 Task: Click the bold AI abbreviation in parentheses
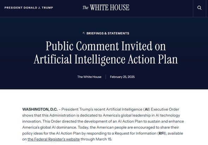147,109
